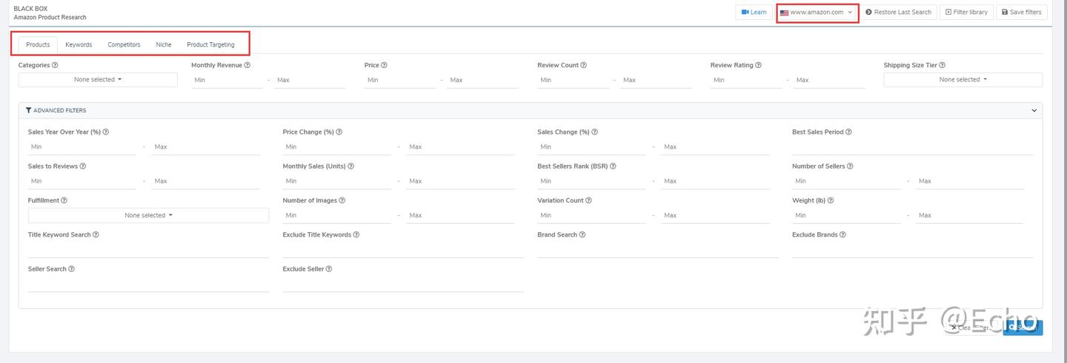1067x363 pixels.
Task: Click the help icon next to Shipping Size Tier
Action: (942, 65)
